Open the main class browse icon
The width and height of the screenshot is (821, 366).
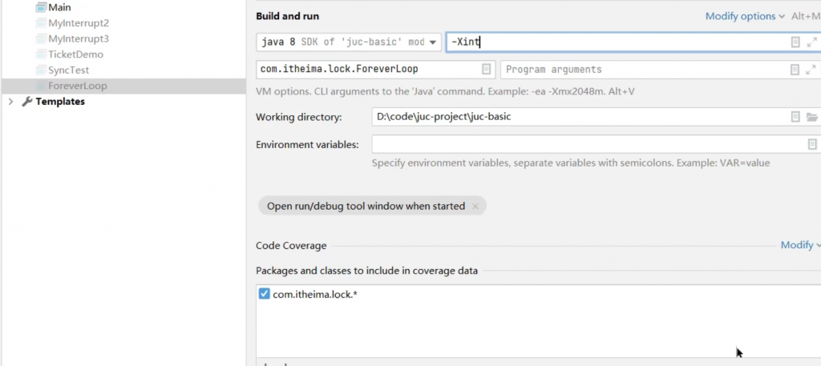(486, 70)
